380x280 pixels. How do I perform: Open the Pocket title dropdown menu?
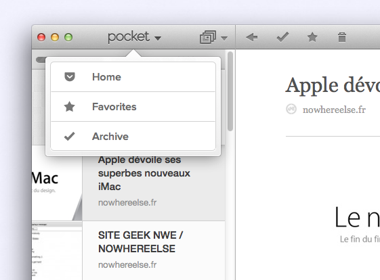click(134, 37)
